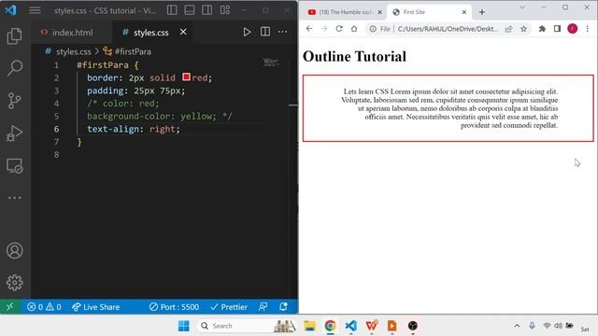Image resolution: width=598 pixels, height=336 pixels.
Task: Toggle Chrome side panel
Action: point(557,29)
